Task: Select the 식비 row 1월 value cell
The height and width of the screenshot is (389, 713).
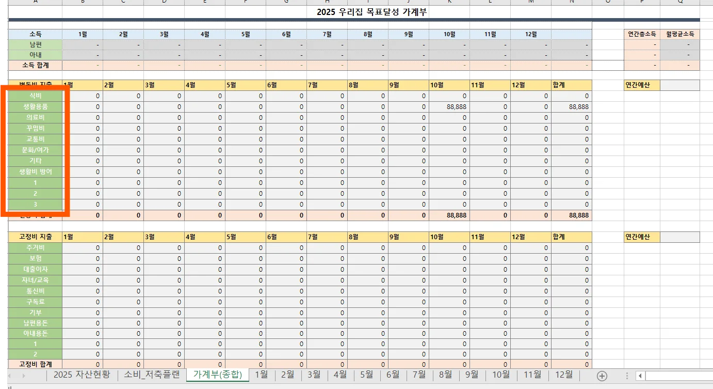Action: 83,96
